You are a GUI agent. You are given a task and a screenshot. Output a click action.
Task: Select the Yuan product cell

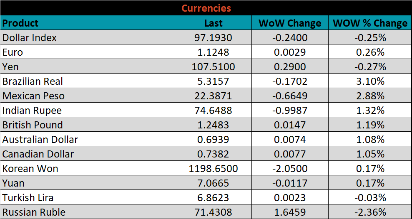pos(13,183)
